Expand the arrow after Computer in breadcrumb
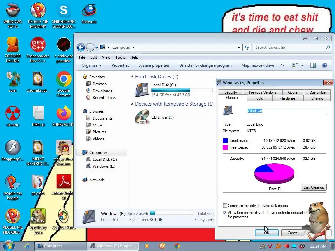Image resolution: width=335 pixels, height=251 pixels. 134,47
